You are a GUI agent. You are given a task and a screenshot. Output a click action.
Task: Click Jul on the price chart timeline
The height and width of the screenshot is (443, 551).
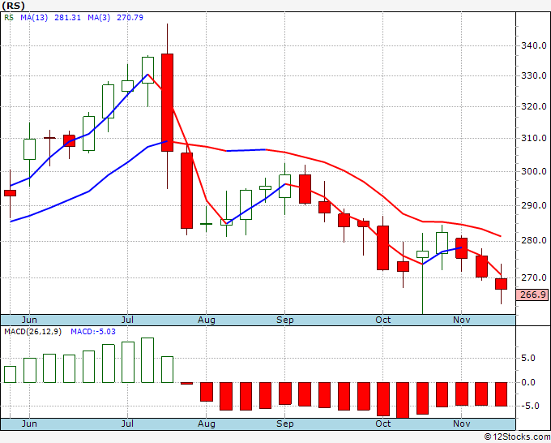(x=127, y=320)
